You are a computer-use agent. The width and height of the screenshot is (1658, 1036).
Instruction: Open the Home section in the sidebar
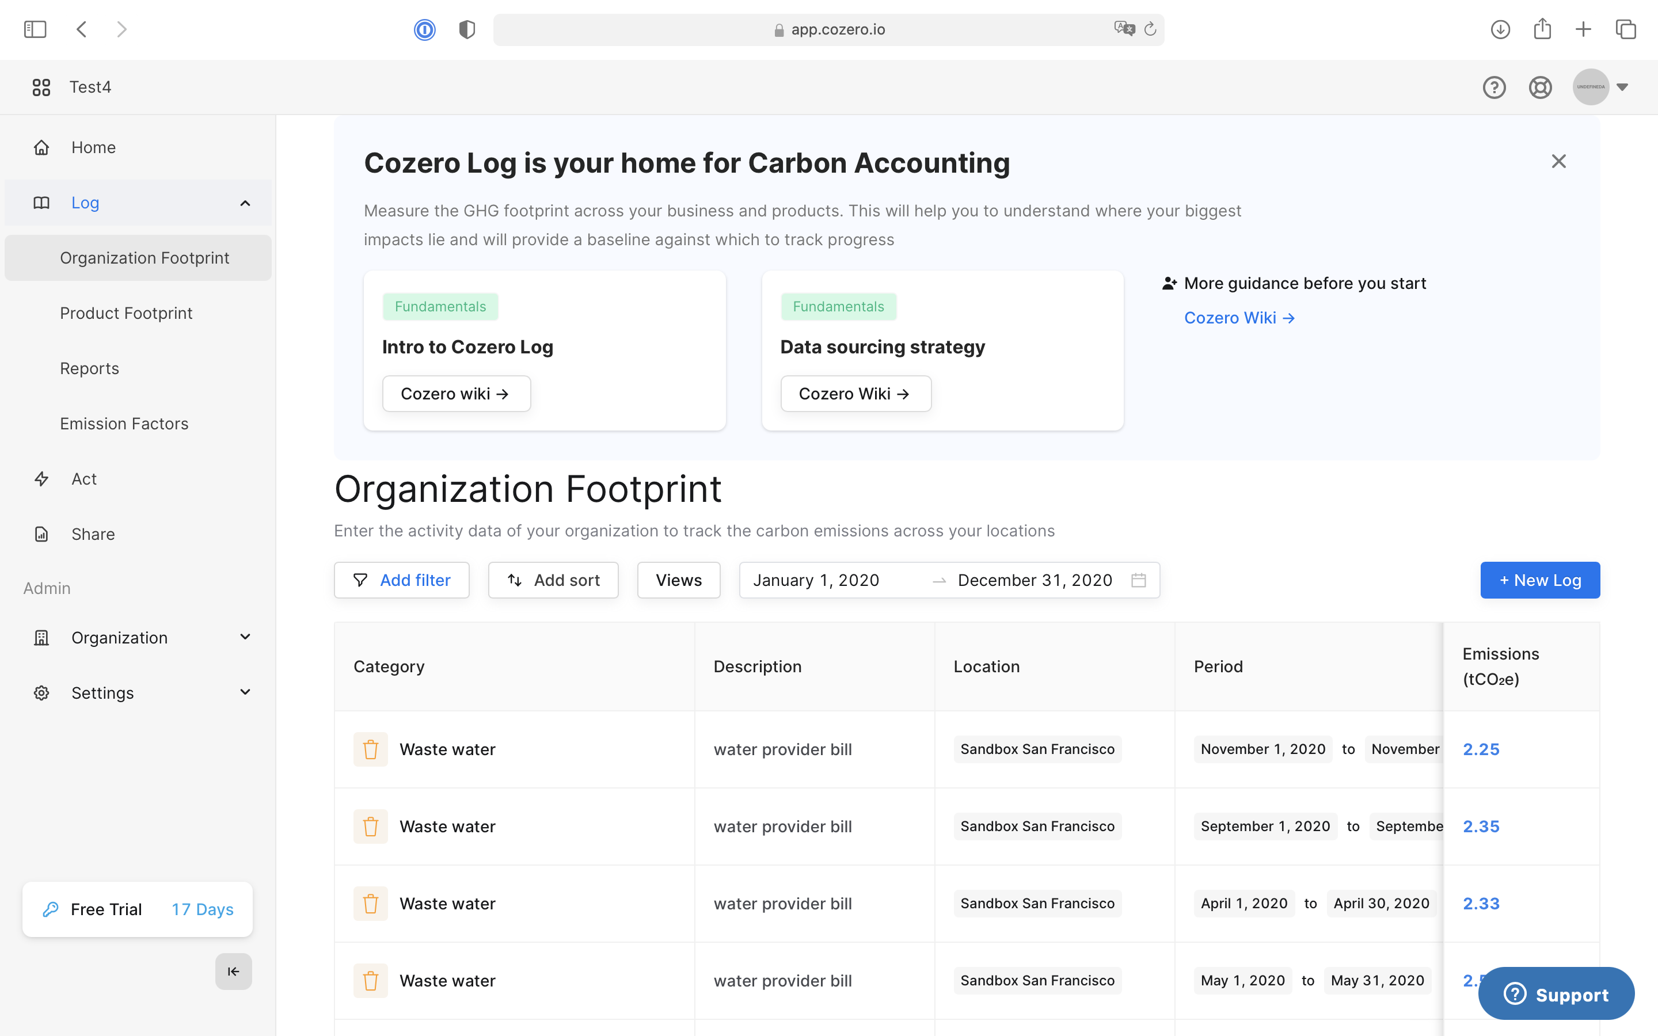[93, 147]
